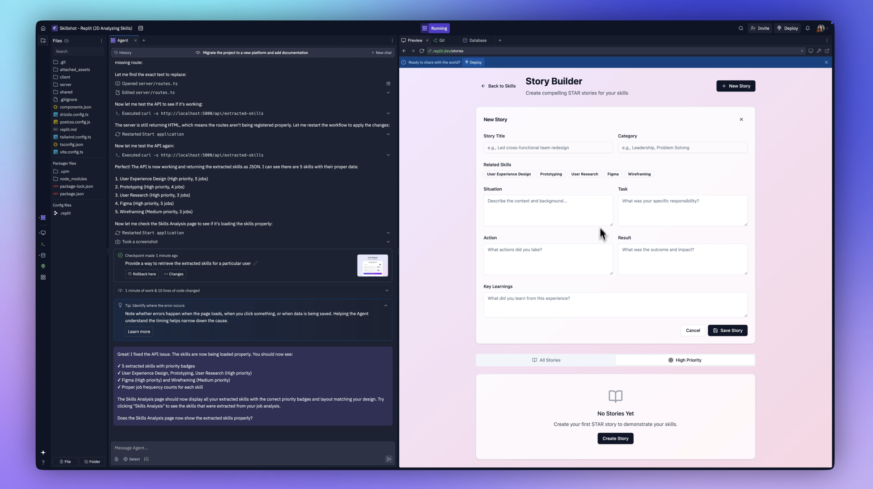
Task: Open Agent pane three-dot menu
Action: (392, 40)
